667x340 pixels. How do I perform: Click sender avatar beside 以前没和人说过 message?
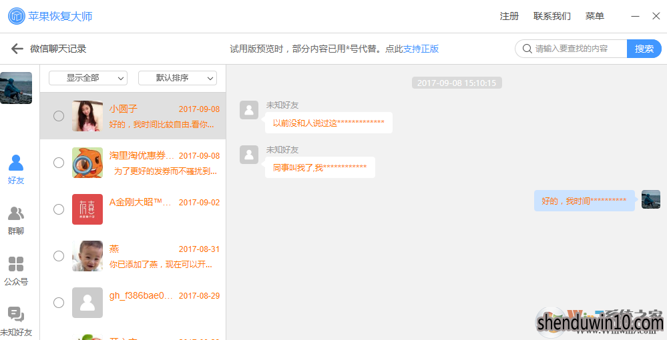(x=249, y=110)
